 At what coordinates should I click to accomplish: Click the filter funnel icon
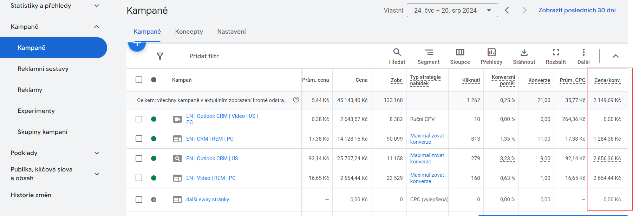(160, 56)
